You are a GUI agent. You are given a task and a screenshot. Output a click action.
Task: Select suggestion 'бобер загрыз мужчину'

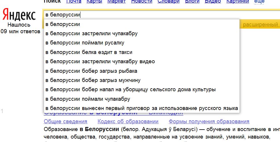pos(142,80)
